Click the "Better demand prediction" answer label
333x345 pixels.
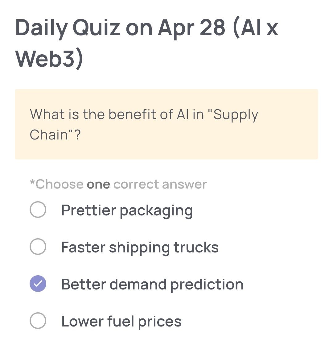pyautogui.click(x=152, y=284)
